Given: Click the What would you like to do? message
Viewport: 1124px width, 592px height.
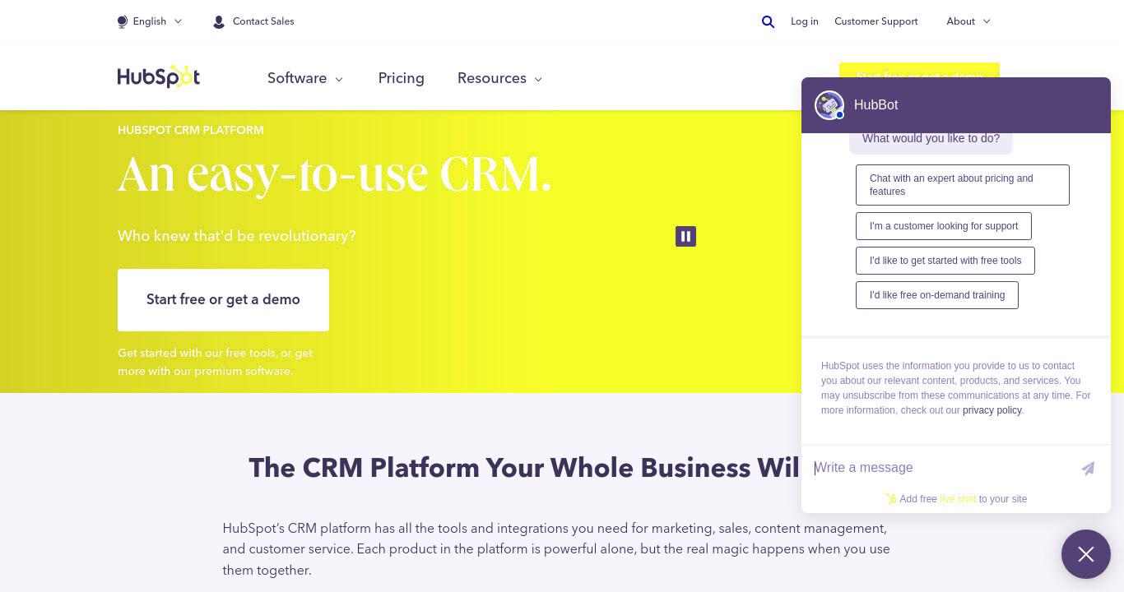Looking at the screenshot, I should coord(931,139).
